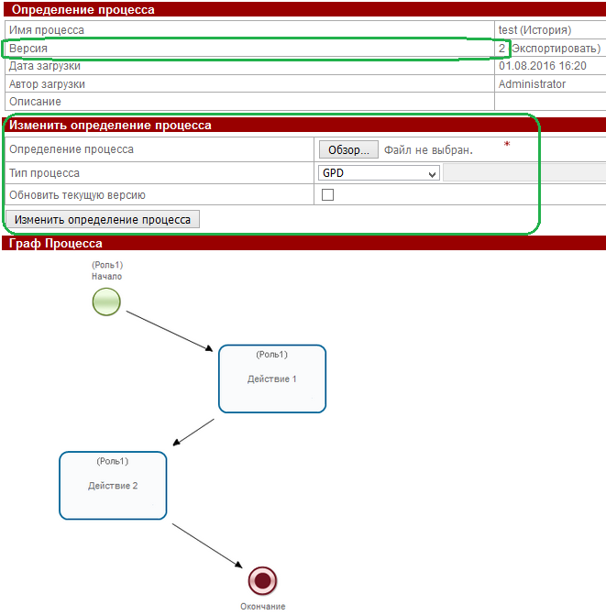Viewport: 606px width, 615px height.
Task: Click the Экспортировать link in version row
Action: [555, 49]
